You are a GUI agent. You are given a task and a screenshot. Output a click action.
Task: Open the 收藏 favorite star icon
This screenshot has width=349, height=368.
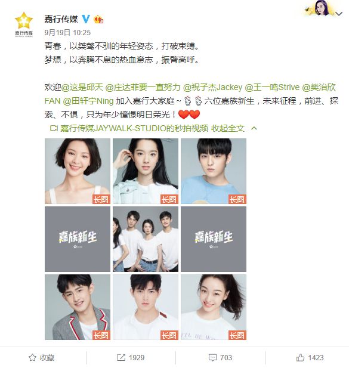(32, 357)
